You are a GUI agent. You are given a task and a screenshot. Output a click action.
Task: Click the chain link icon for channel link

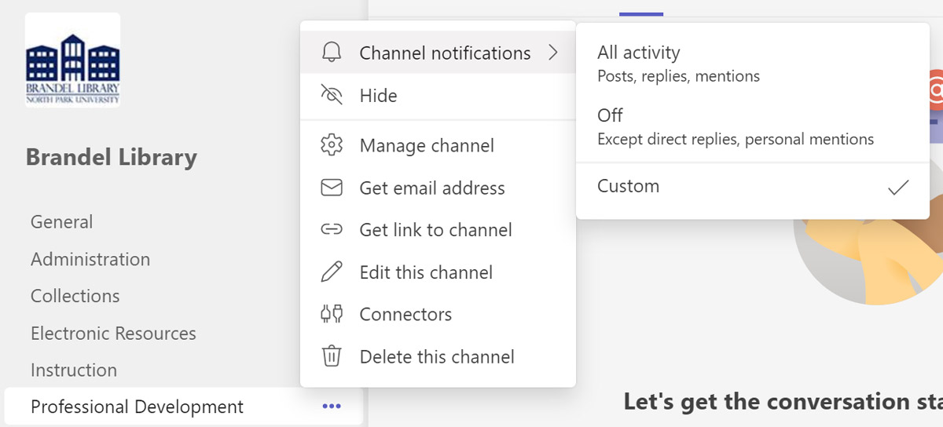[332, 230]
